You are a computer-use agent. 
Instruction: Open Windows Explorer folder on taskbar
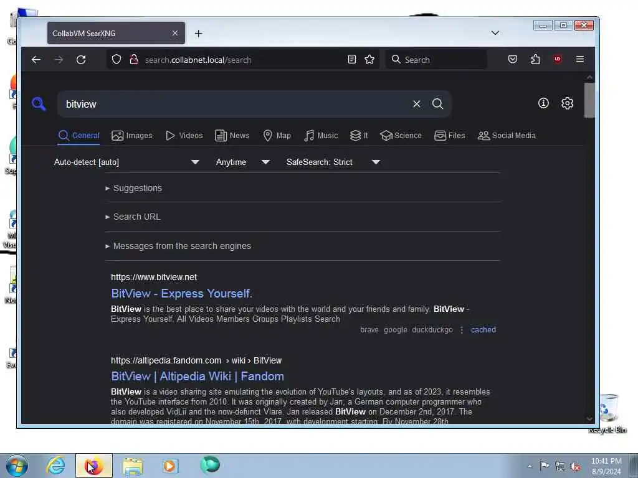[133, 466]
